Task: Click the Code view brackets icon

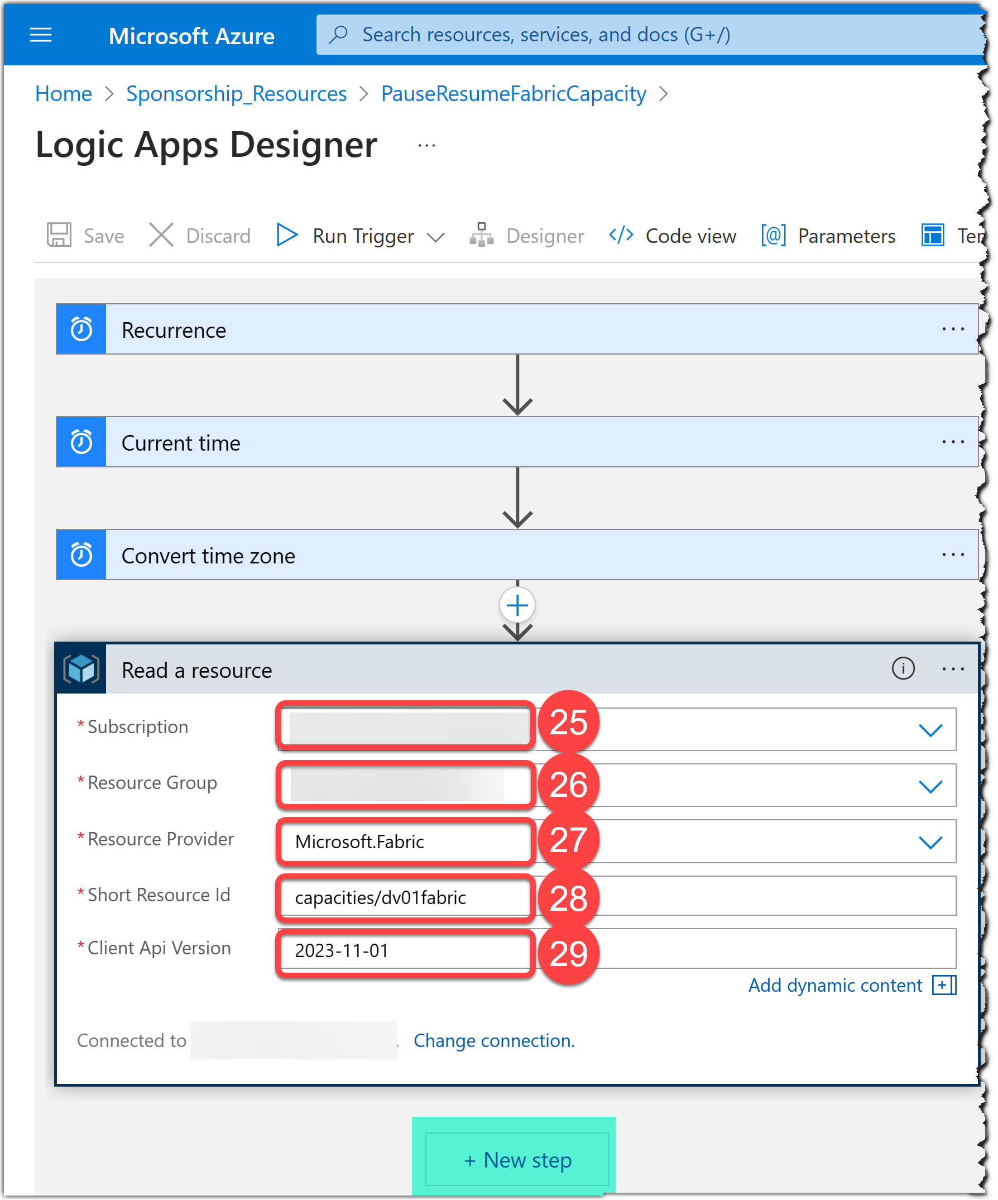Action: (x=621, y=235)
